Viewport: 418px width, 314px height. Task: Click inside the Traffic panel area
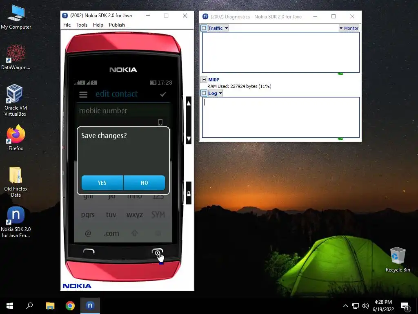click(281, 52)
